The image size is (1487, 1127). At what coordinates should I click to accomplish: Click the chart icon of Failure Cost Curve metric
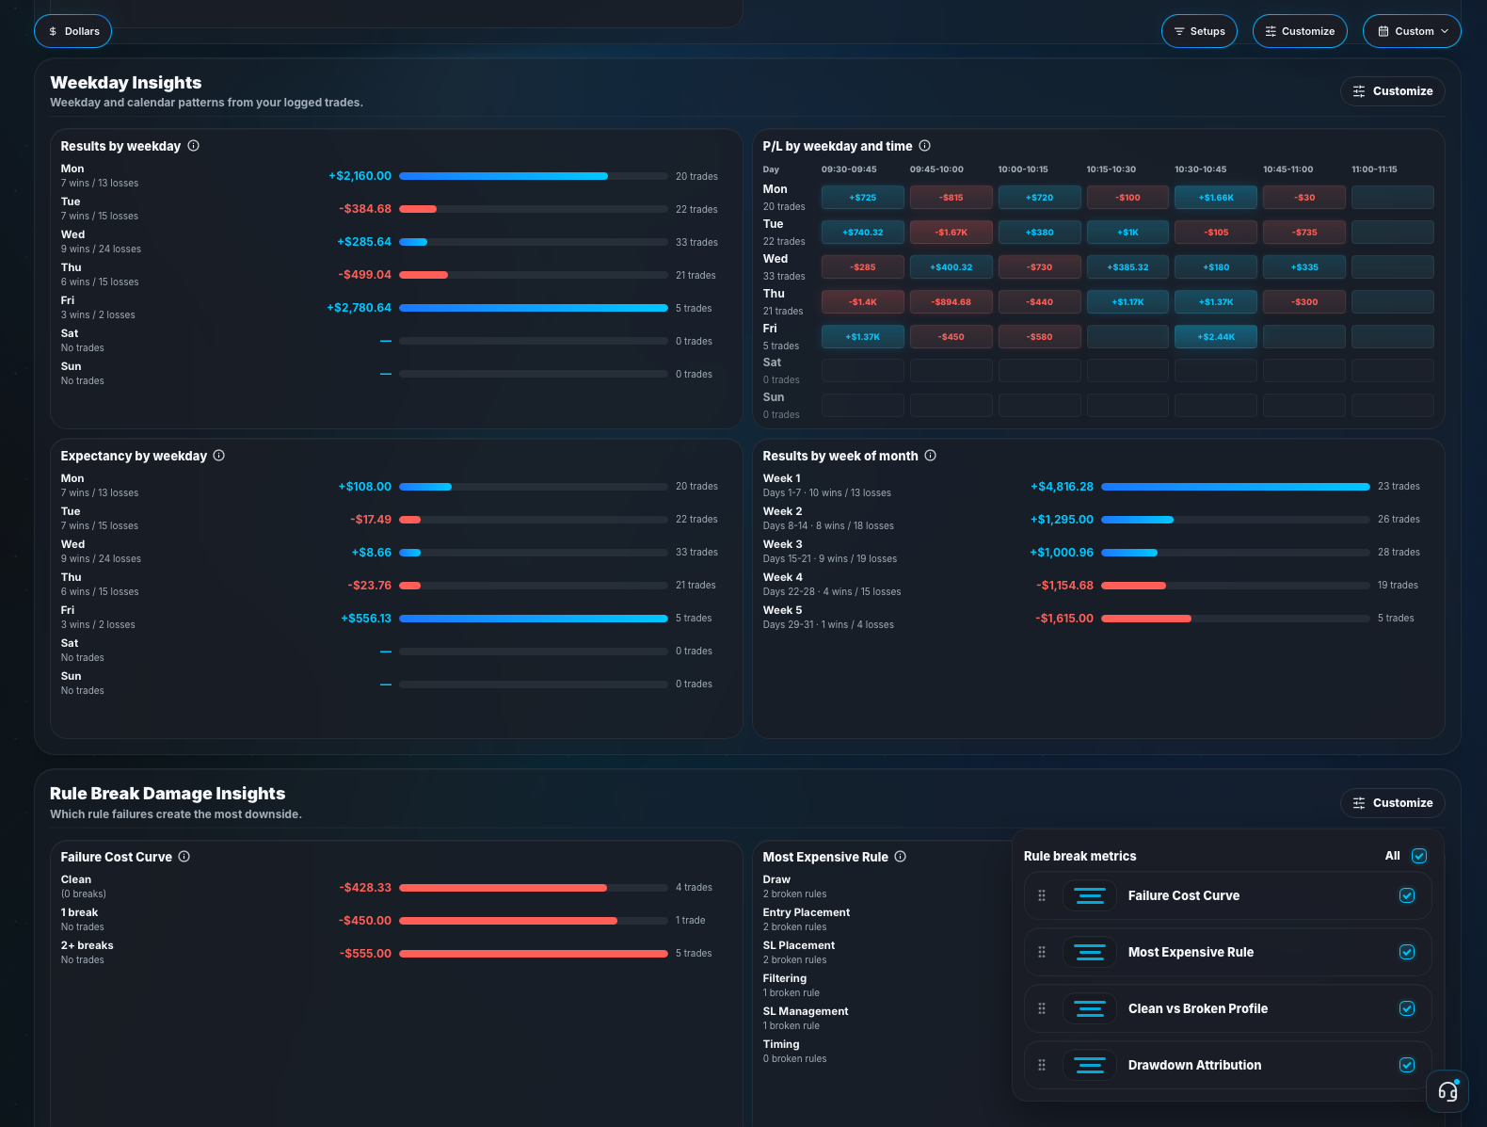(1090, 895)
